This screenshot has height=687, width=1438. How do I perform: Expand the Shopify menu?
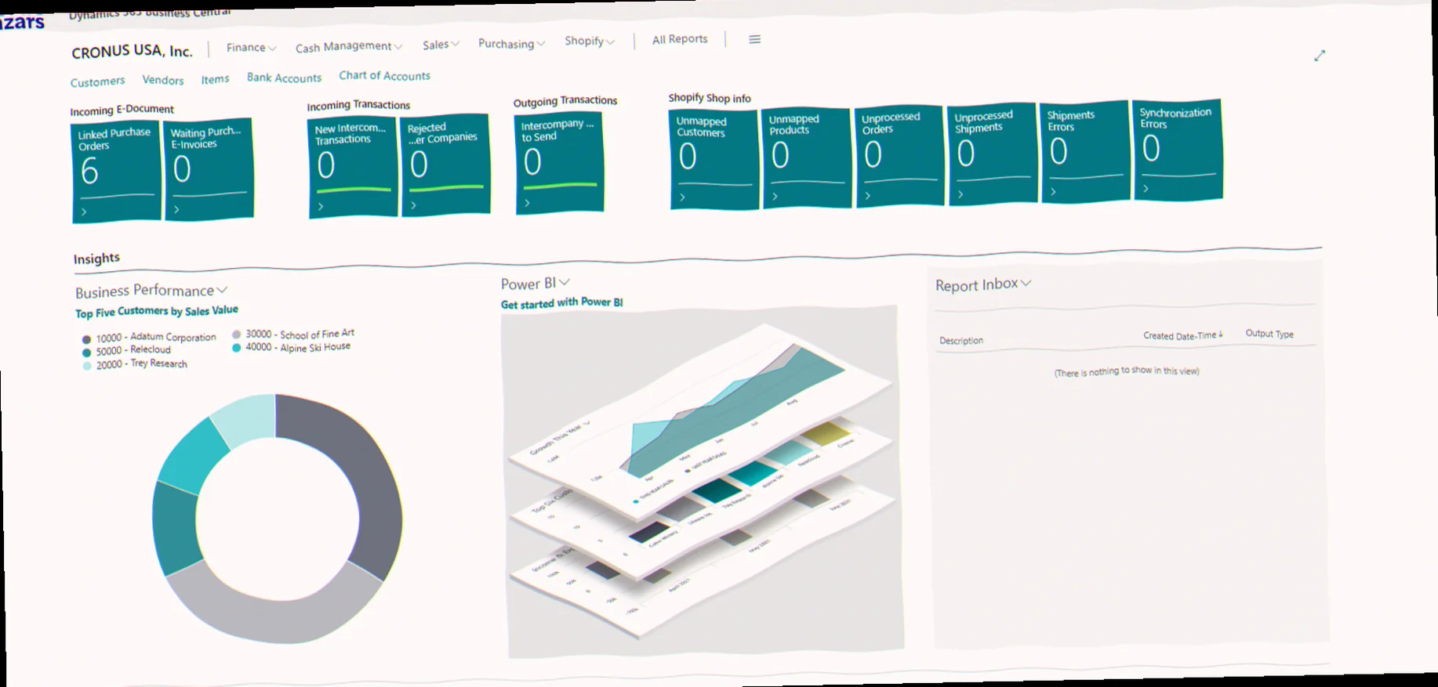click(x=590, y=41)
